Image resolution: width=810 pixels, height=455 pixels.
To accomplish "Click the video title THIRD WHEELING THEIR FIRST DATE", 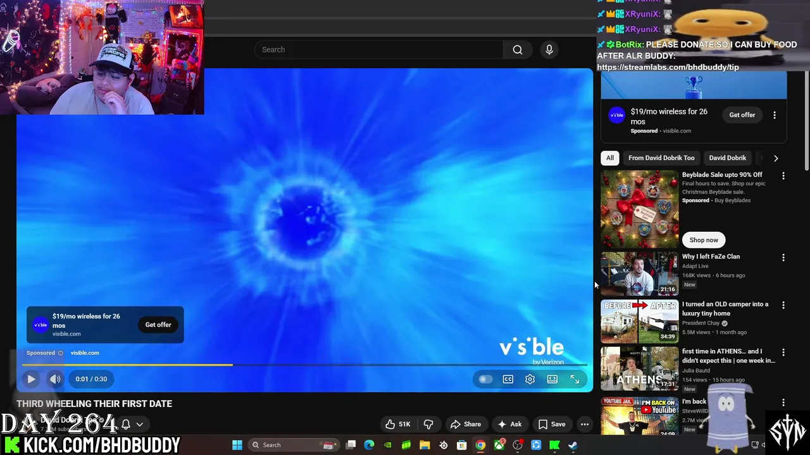I will point(94,404).
